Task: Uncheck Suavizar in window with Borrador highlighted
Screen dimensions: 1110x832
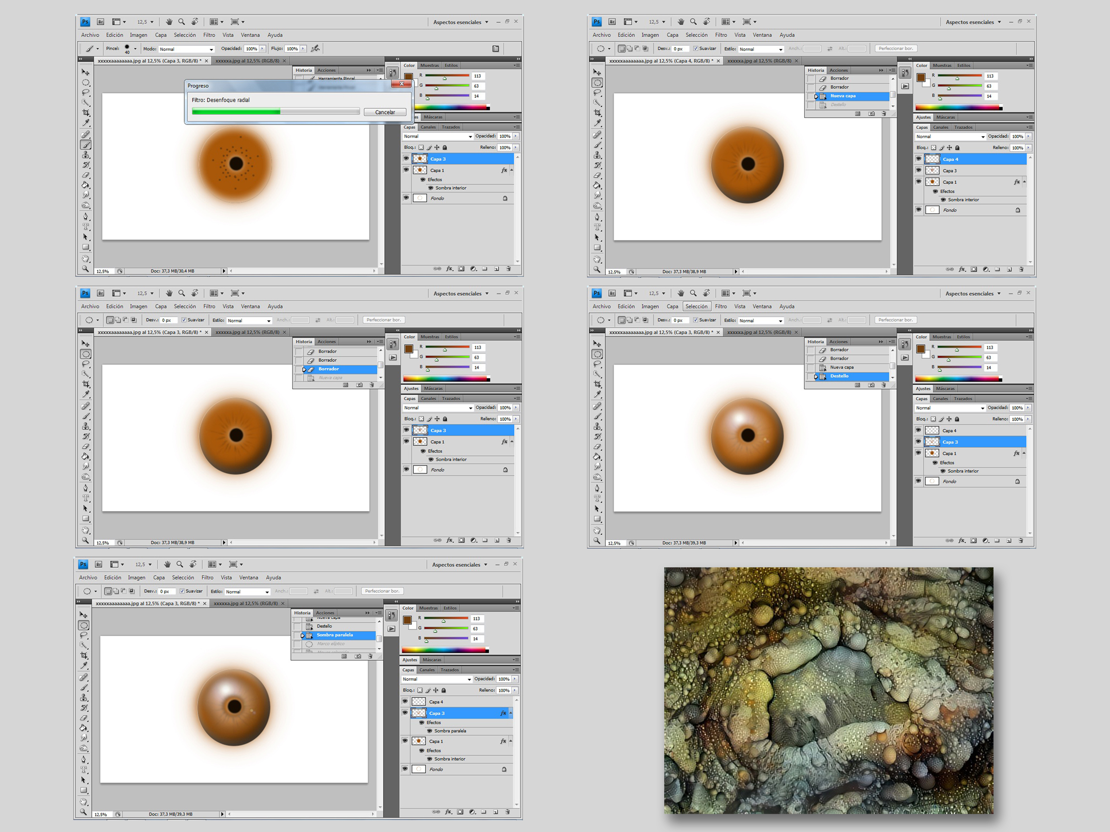Action: pos(184,320)
